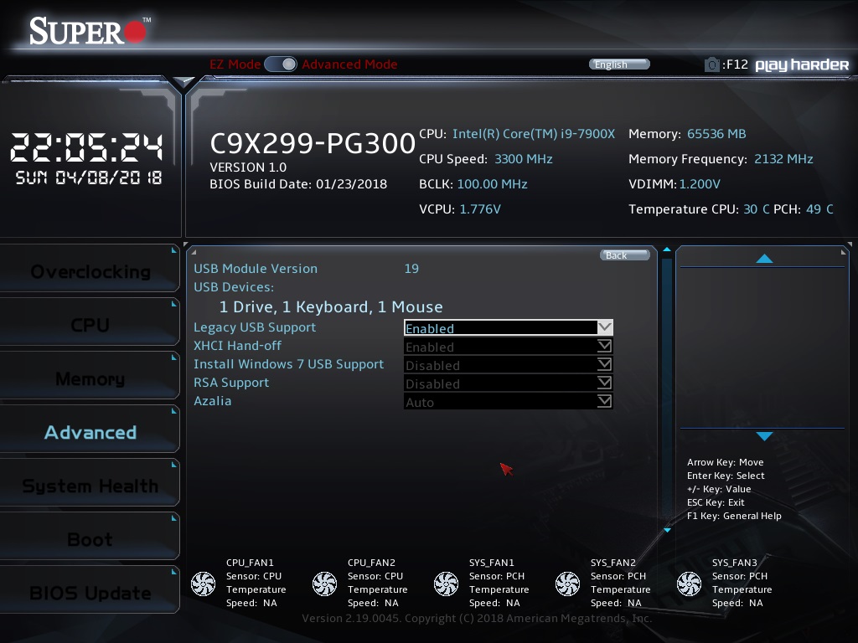Click the SYS_FAN2 fan icon
The image size is (858, 643).
[567, 584]
